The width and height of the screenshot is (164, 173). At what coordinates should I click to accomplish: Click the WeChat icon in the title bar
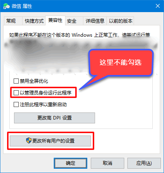[7, 6]
